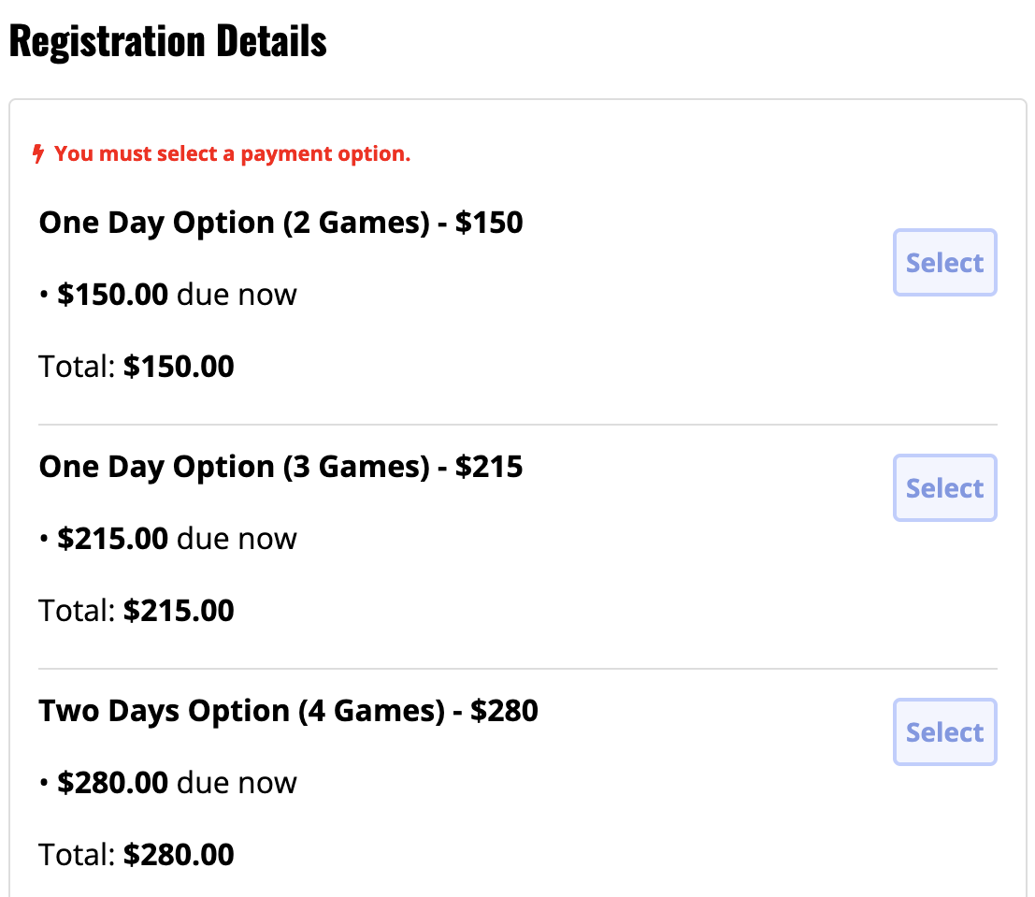This screenshot has height=897, width=1035.
Task: Select the One Day Option (2 Games) plan
Action: coord(944,263)
